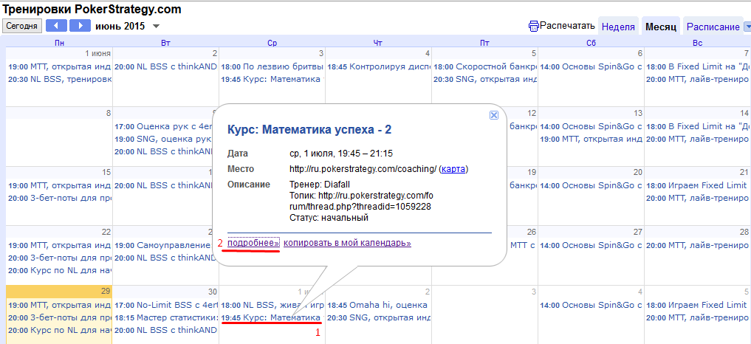This screenshot has height=344, width=751.
Task: Open June 6 event 14:00 Основы Spin&Go
Action: [591, 66]
